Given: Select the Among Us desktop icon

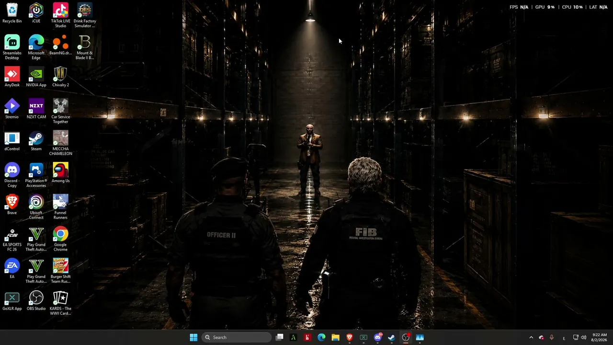Looking at the screenshot, I should pyautogui.click(x=60, y=173).
